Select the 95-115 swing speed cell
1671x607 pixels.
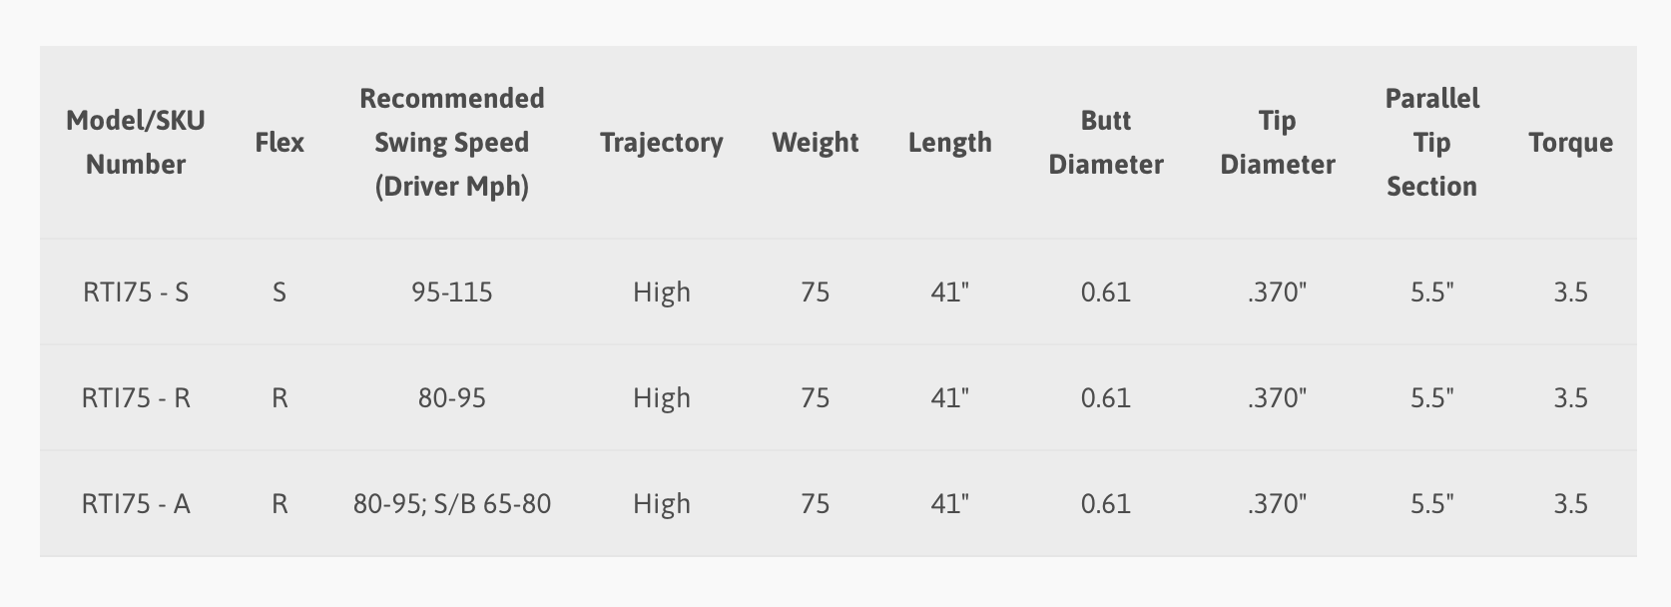pos(452,292)
